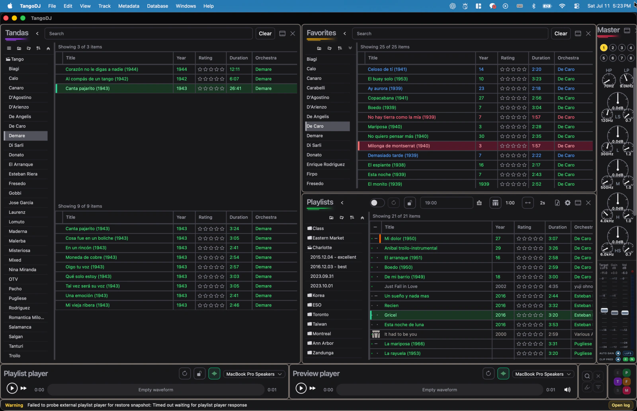Mute the Preview player speaker icon
Viewport: 637px width, 411px height.
pyautogui.click(x=567, y=390)
